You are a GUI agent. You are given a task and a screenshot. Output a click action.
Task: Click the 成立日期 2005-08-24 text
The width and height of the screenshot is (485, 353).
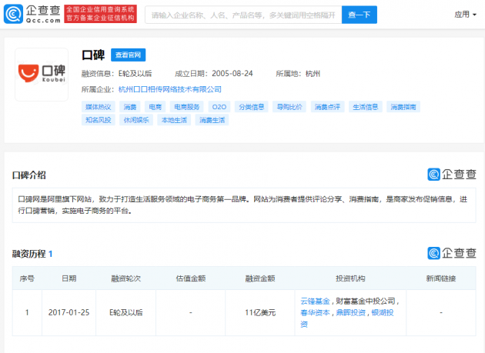(x=214, y=74)
